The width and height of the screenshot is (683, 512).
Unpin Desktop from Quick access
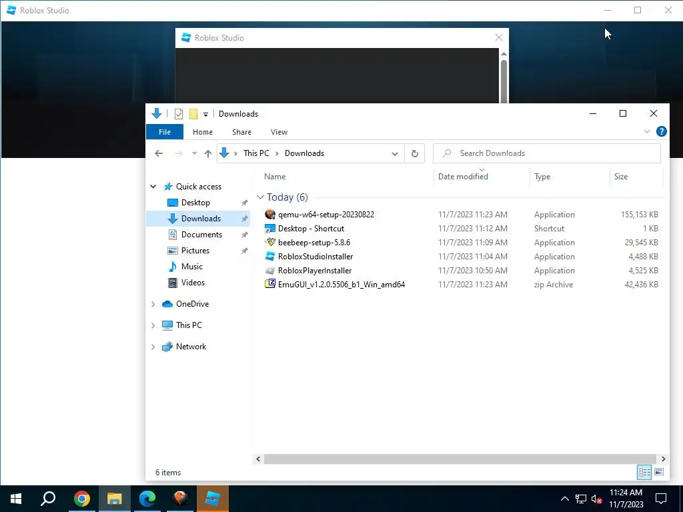[244, 203]
